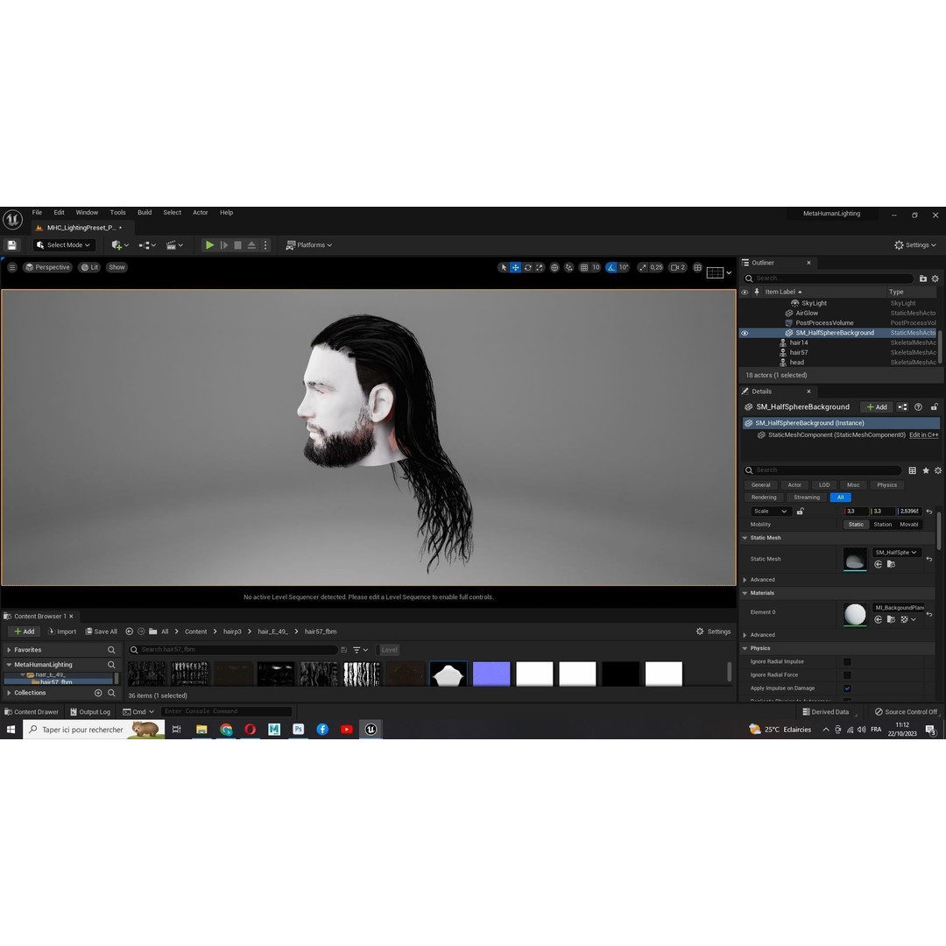946x946 pixels.
Task: Open the Cinematics clapperboard menu
Action: click(x=174, y=245)
